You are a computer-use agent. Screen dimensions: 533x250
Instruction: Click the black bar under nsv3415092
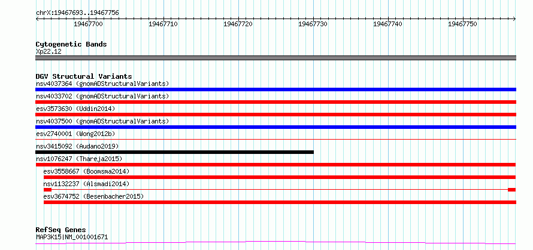[174, 152]
